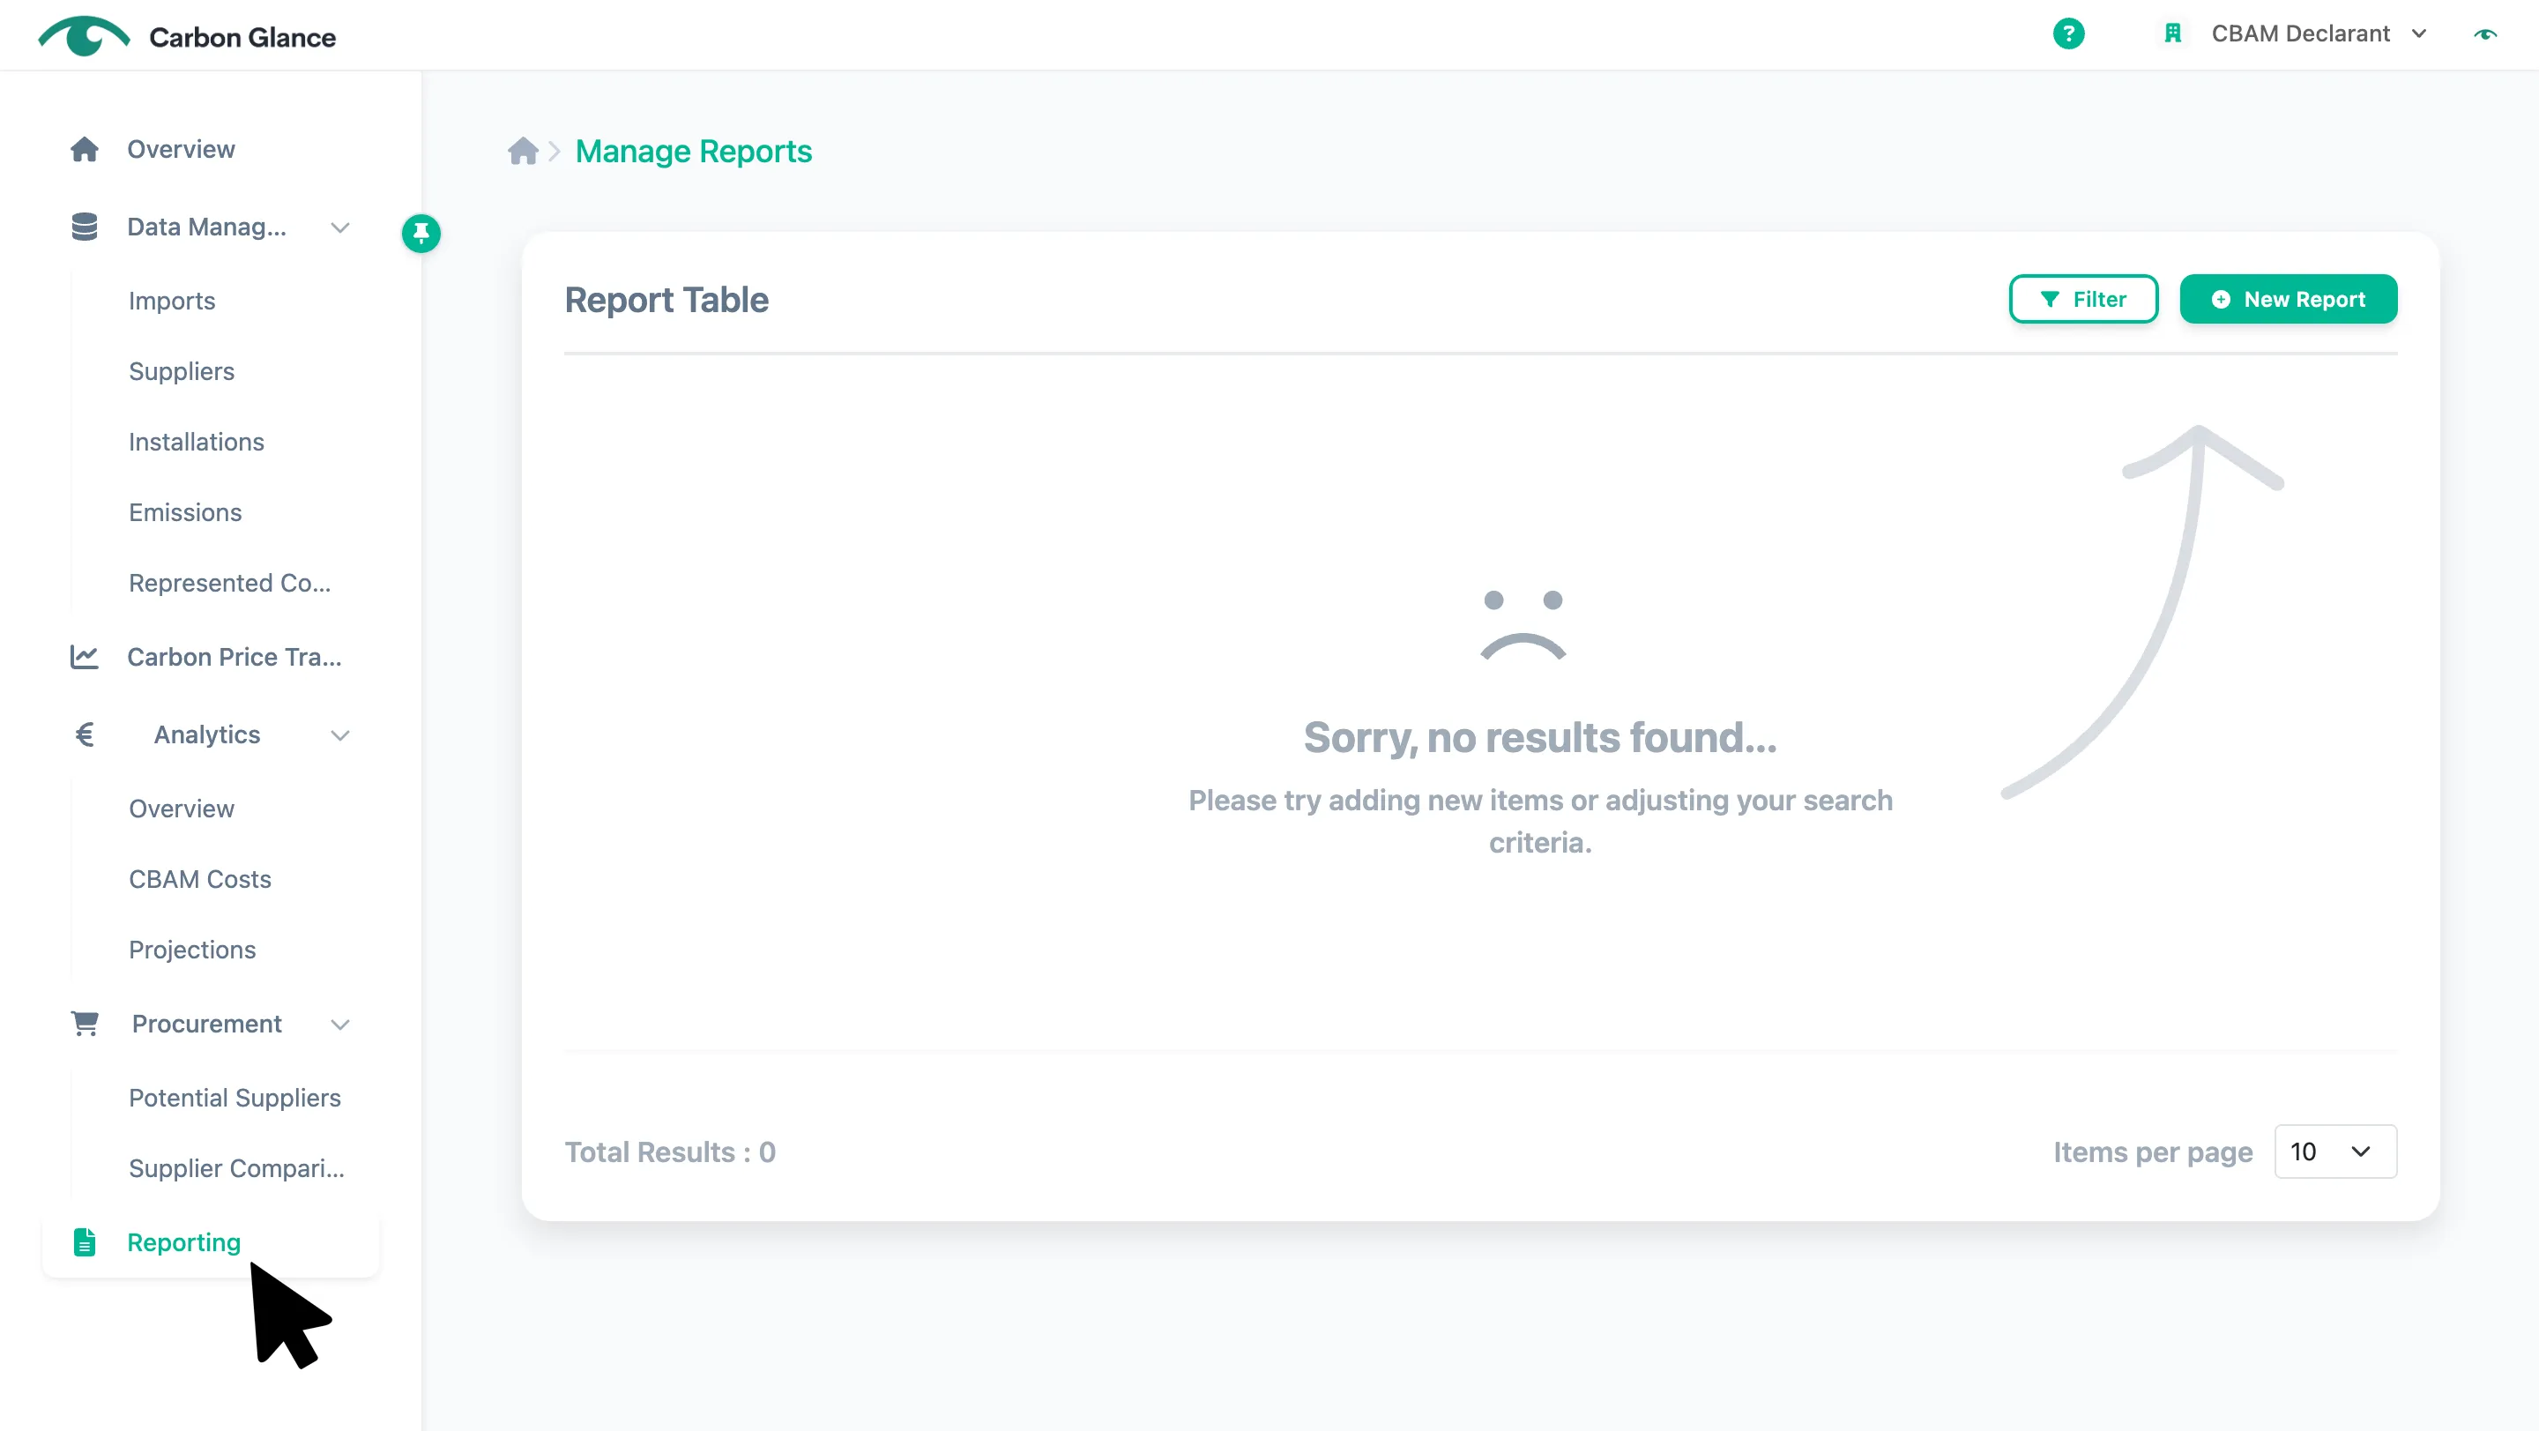Click the Analytics euro icon
The height and width of the screenshot is (1431, 2539).
pyautogui.click(x=85, y=734)
